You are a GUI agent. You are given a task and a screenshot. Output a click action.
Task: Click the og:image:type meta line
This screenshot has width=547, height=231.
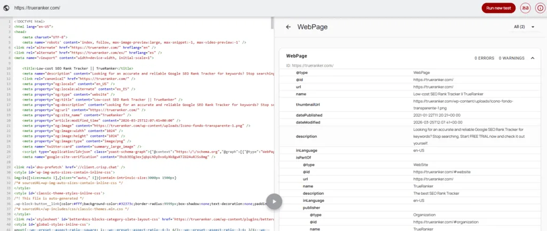[77, 142]
